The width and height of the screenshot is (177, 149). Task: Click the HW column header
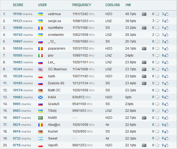[x=128, y=5]
